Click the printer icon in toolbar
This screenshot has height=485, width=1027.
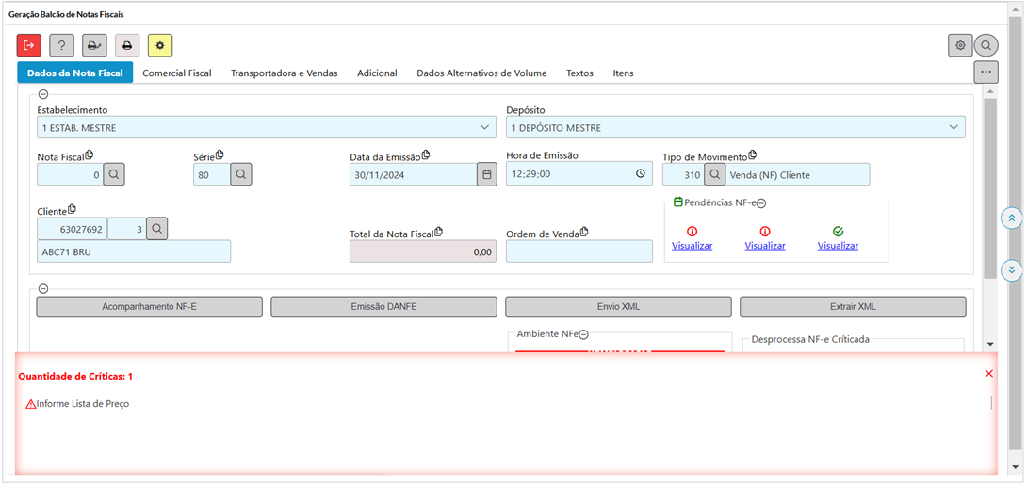(x=127, y=45)
